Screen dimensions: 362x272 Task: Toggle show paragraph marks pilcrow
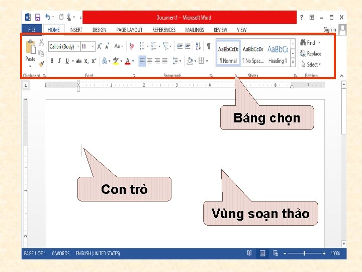pyautogui.click(x=209, y=46)
